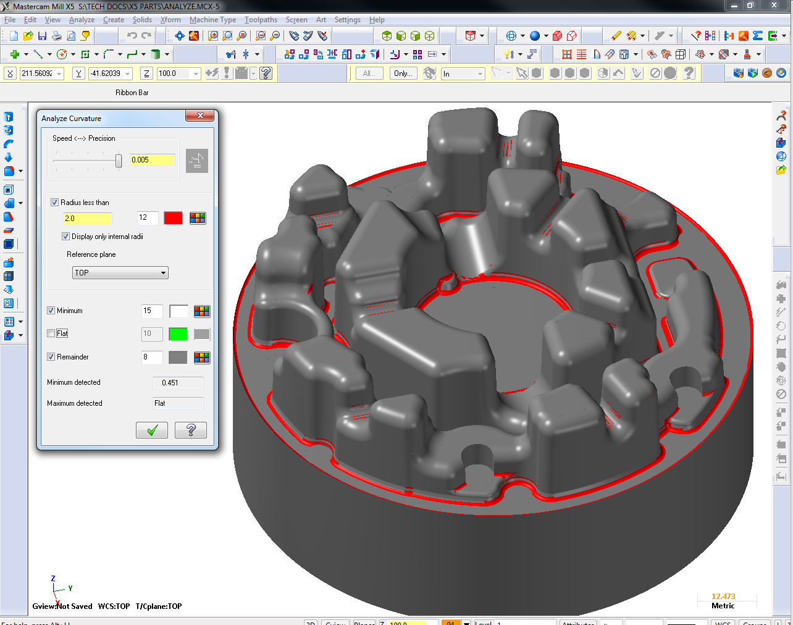Select the Zoom Window tool
This screenshot has width=793, height=625.
coord(213,36)
